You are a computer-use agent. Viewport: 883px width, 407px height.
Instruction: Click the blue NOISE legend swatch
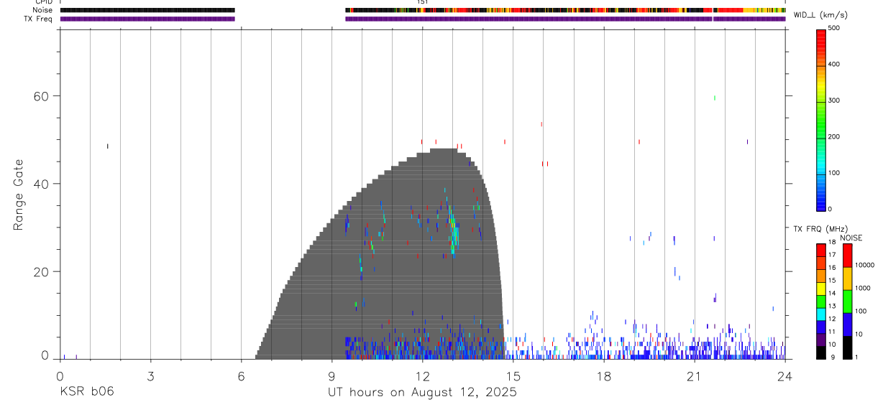point(848,324)
